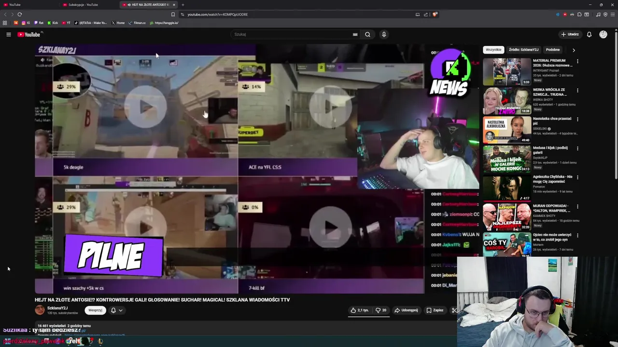Open more options for Nastolatka chce przestać pić
The width and height of the screenshot is (618, 347).
click(577, 119)
